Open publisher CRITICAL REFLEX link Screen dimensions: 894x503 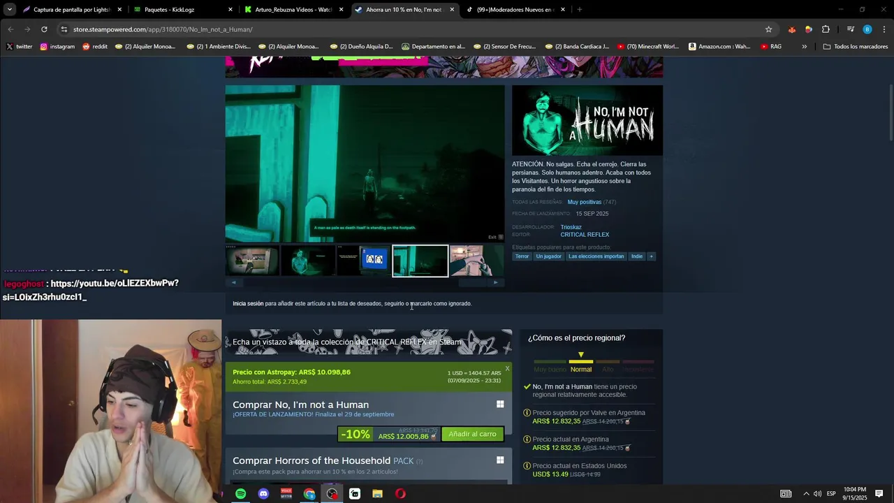(x=585, y=235)
